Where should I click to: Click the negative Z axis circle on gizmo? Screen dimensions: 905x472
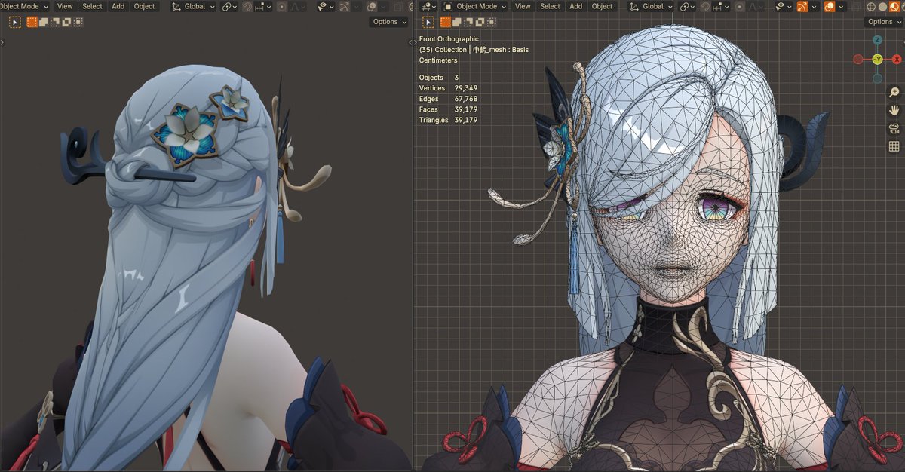coord(877,78)
